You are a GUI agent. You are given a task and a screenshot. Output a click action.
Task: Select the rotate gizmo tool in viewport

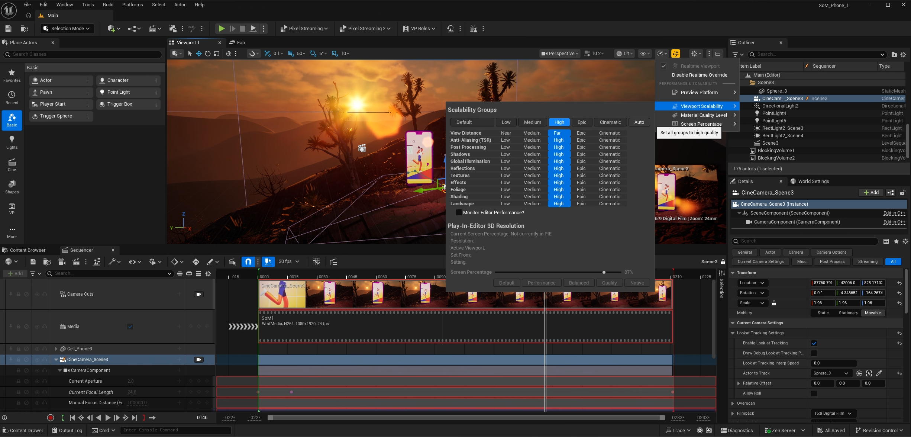tap(208, 54)
